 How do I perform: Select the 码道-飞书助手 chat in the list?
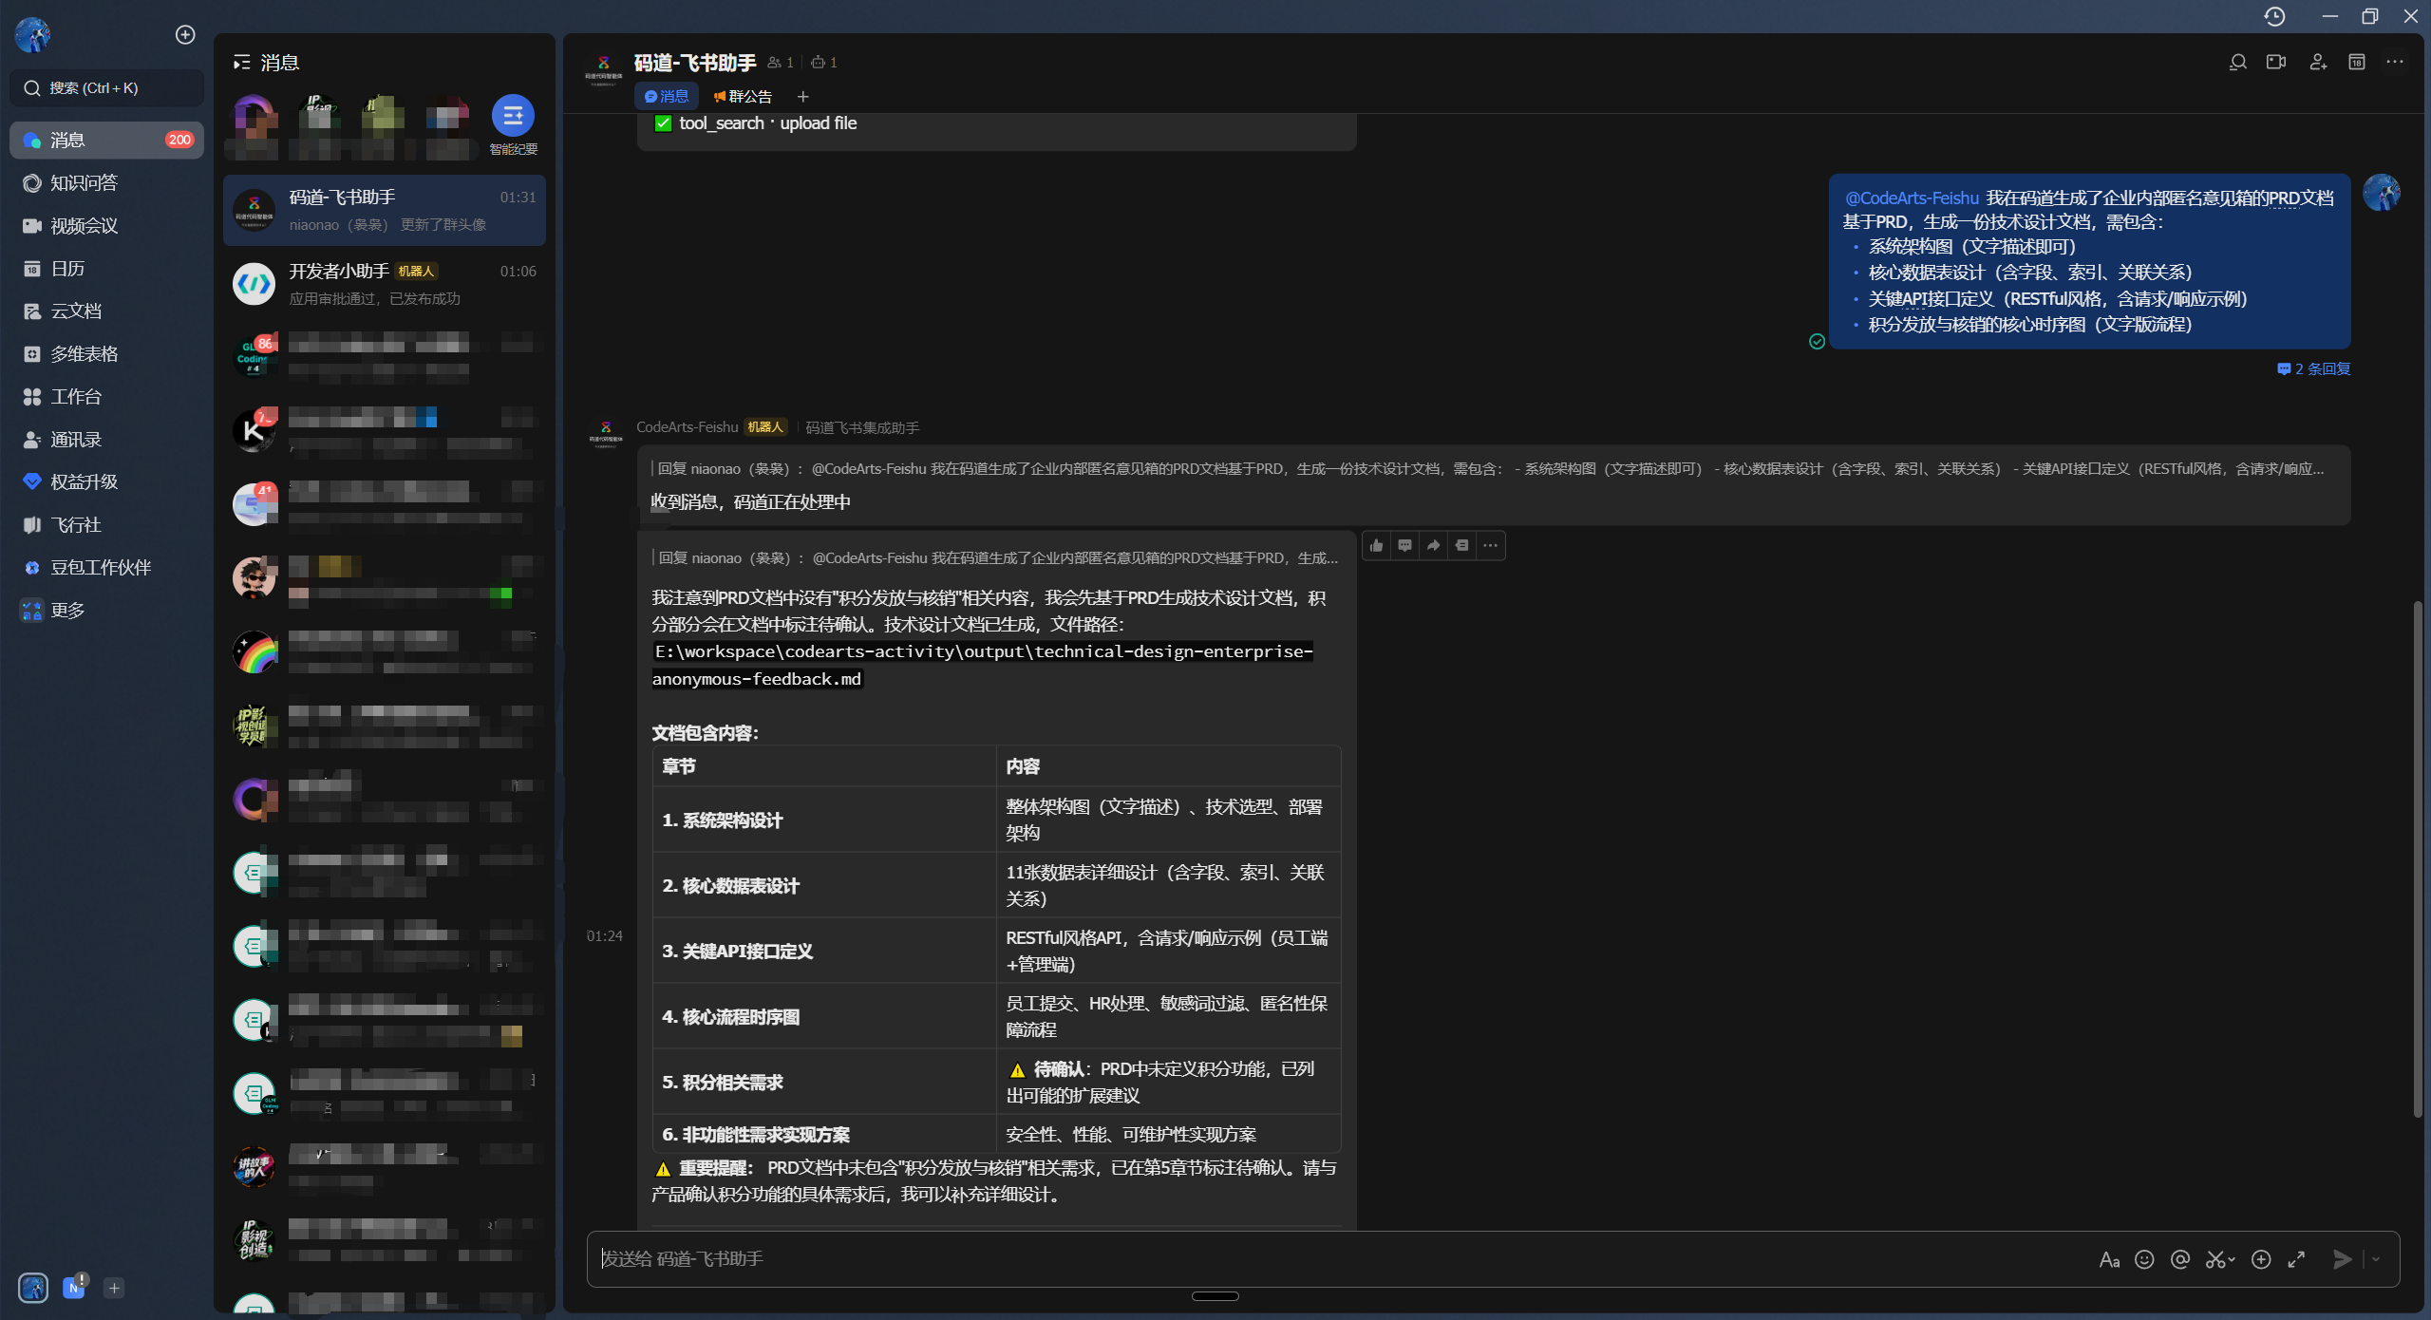(385, 211)
